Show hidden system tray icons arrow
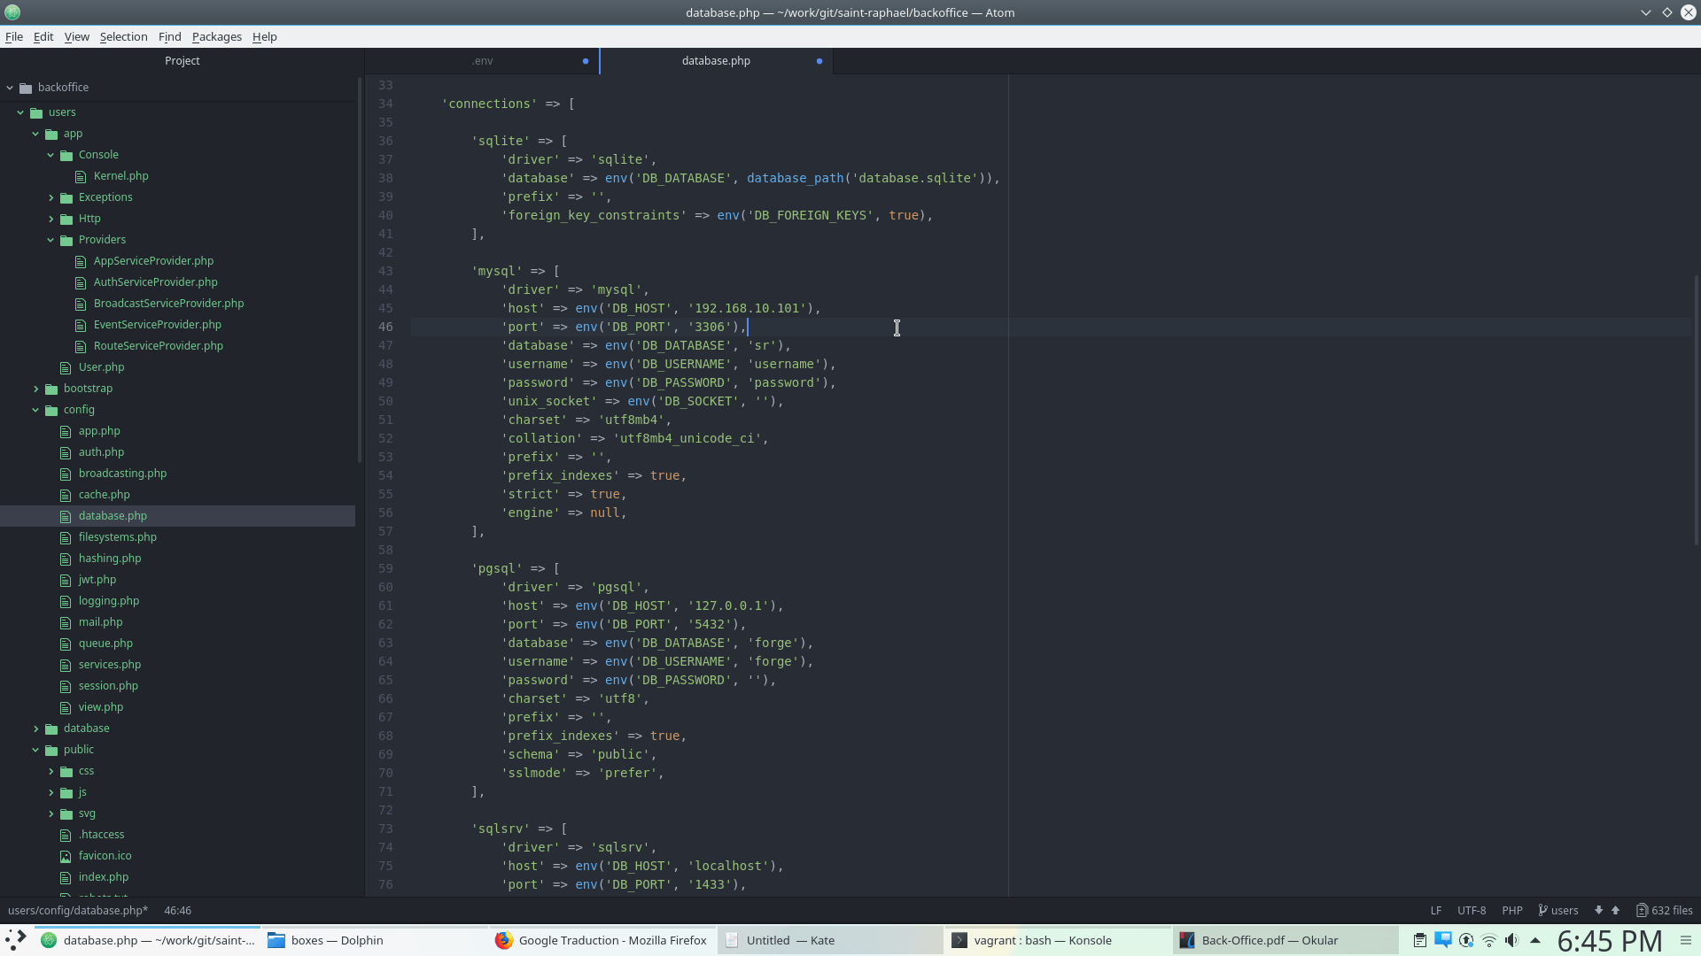Image resolution: width=1701 pixels, height=956 pixels. click(x=1535, y=940)
